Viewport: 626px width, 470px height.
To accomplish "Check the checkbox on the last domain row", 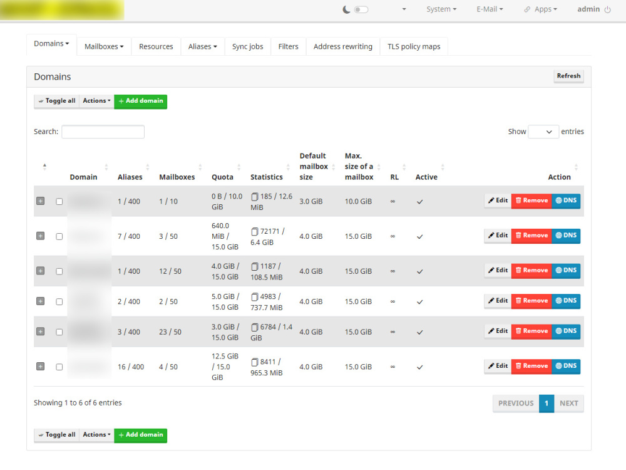I will pos(59,367).
